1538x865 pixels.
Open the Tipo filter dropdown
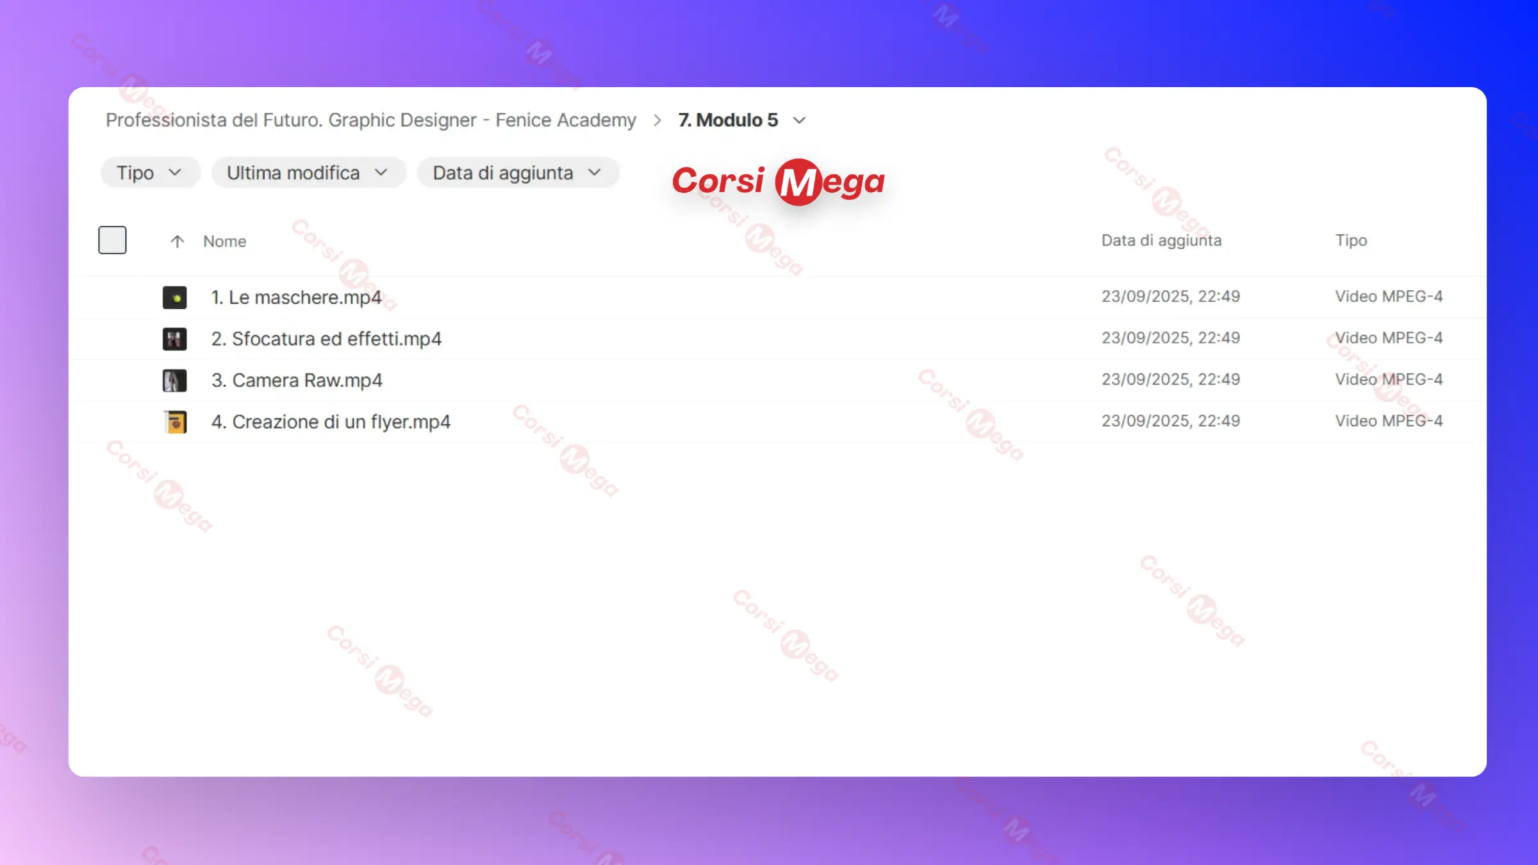pyautogui.click(x=149, y=173)
